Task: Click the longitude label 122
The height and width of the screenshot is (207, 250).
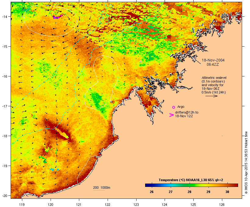Action: point(108,205)
